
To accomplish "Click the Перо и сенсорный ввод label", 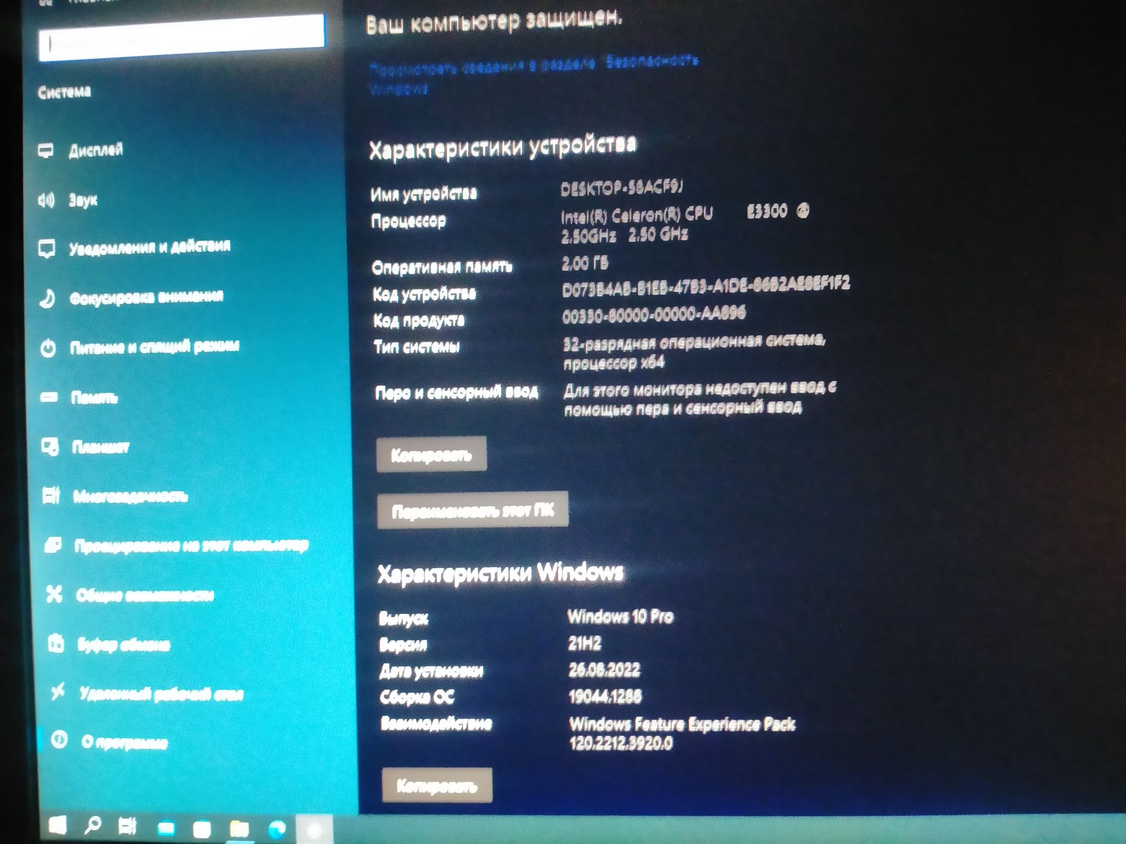I will (457, 392).
